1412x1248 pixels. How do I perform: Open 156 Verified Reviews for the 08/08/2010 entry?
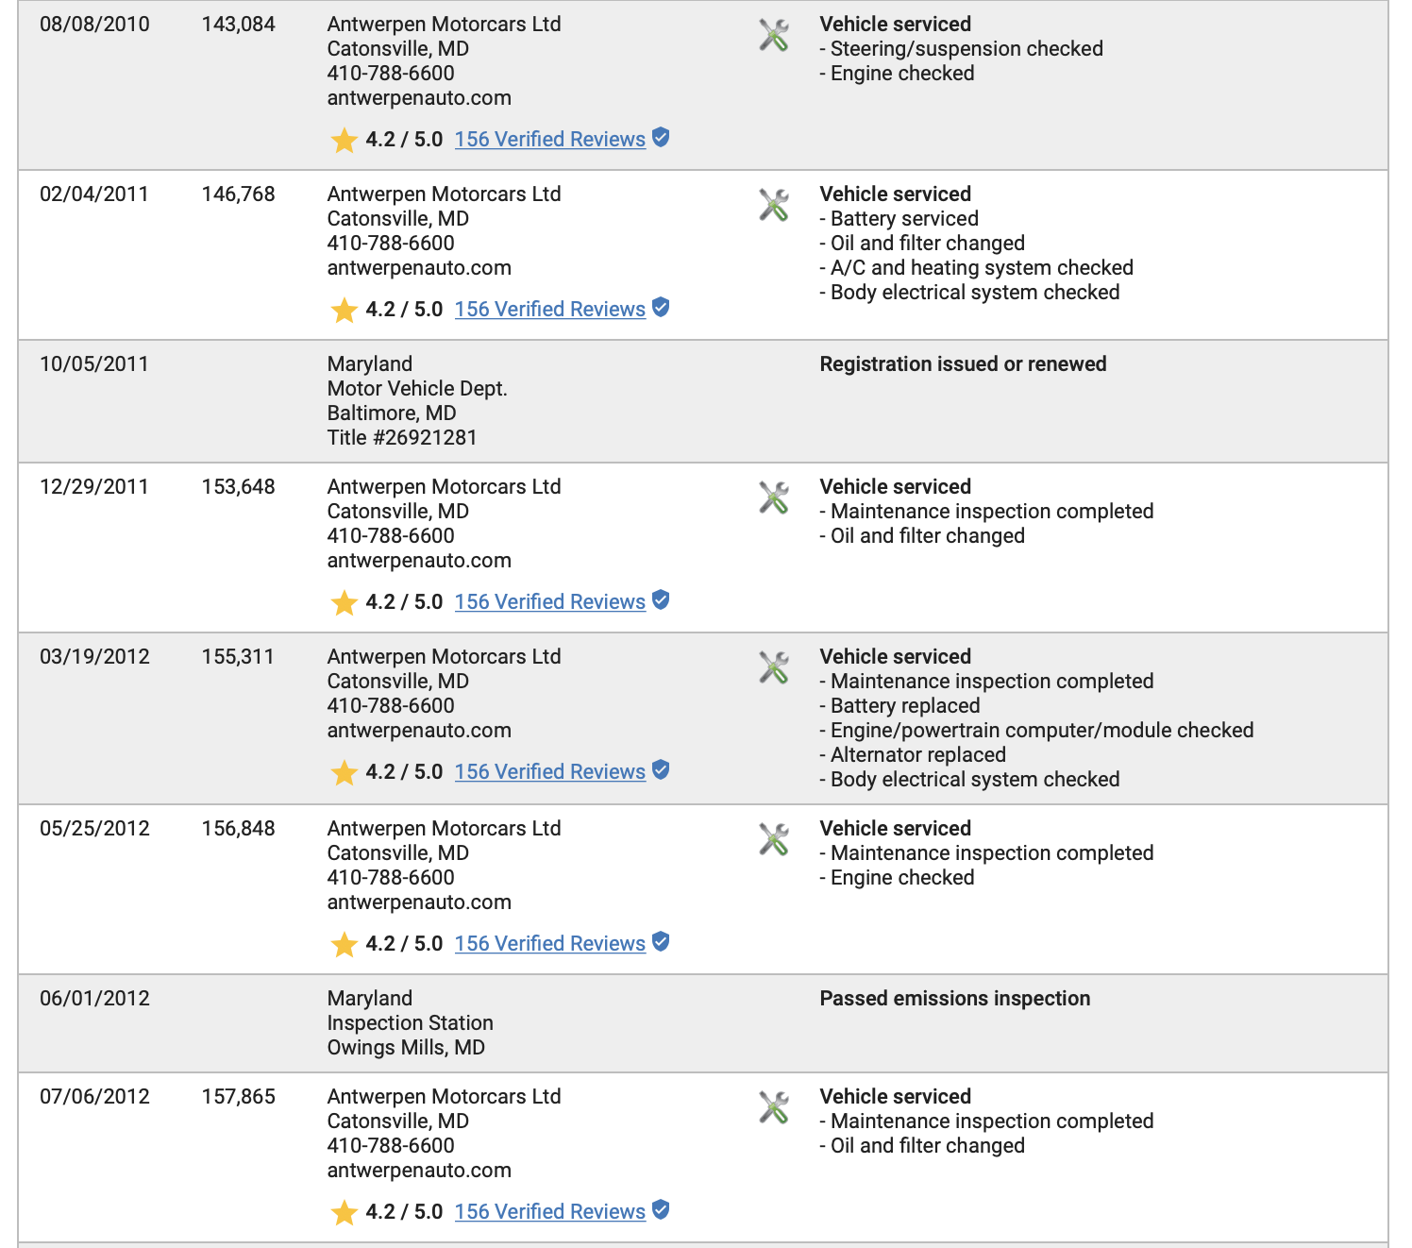pos(550,140)
